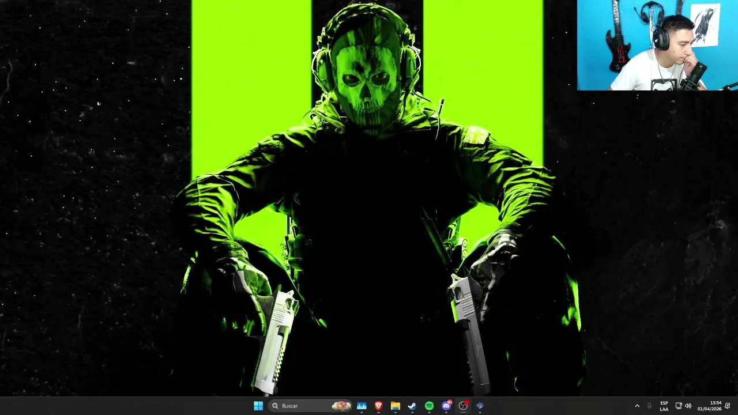
Task: Click the microphone tray icon
Action: point(650,406)
